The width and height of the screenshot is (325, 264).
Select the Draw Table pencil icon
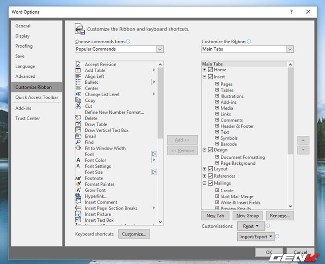[78, 124]
